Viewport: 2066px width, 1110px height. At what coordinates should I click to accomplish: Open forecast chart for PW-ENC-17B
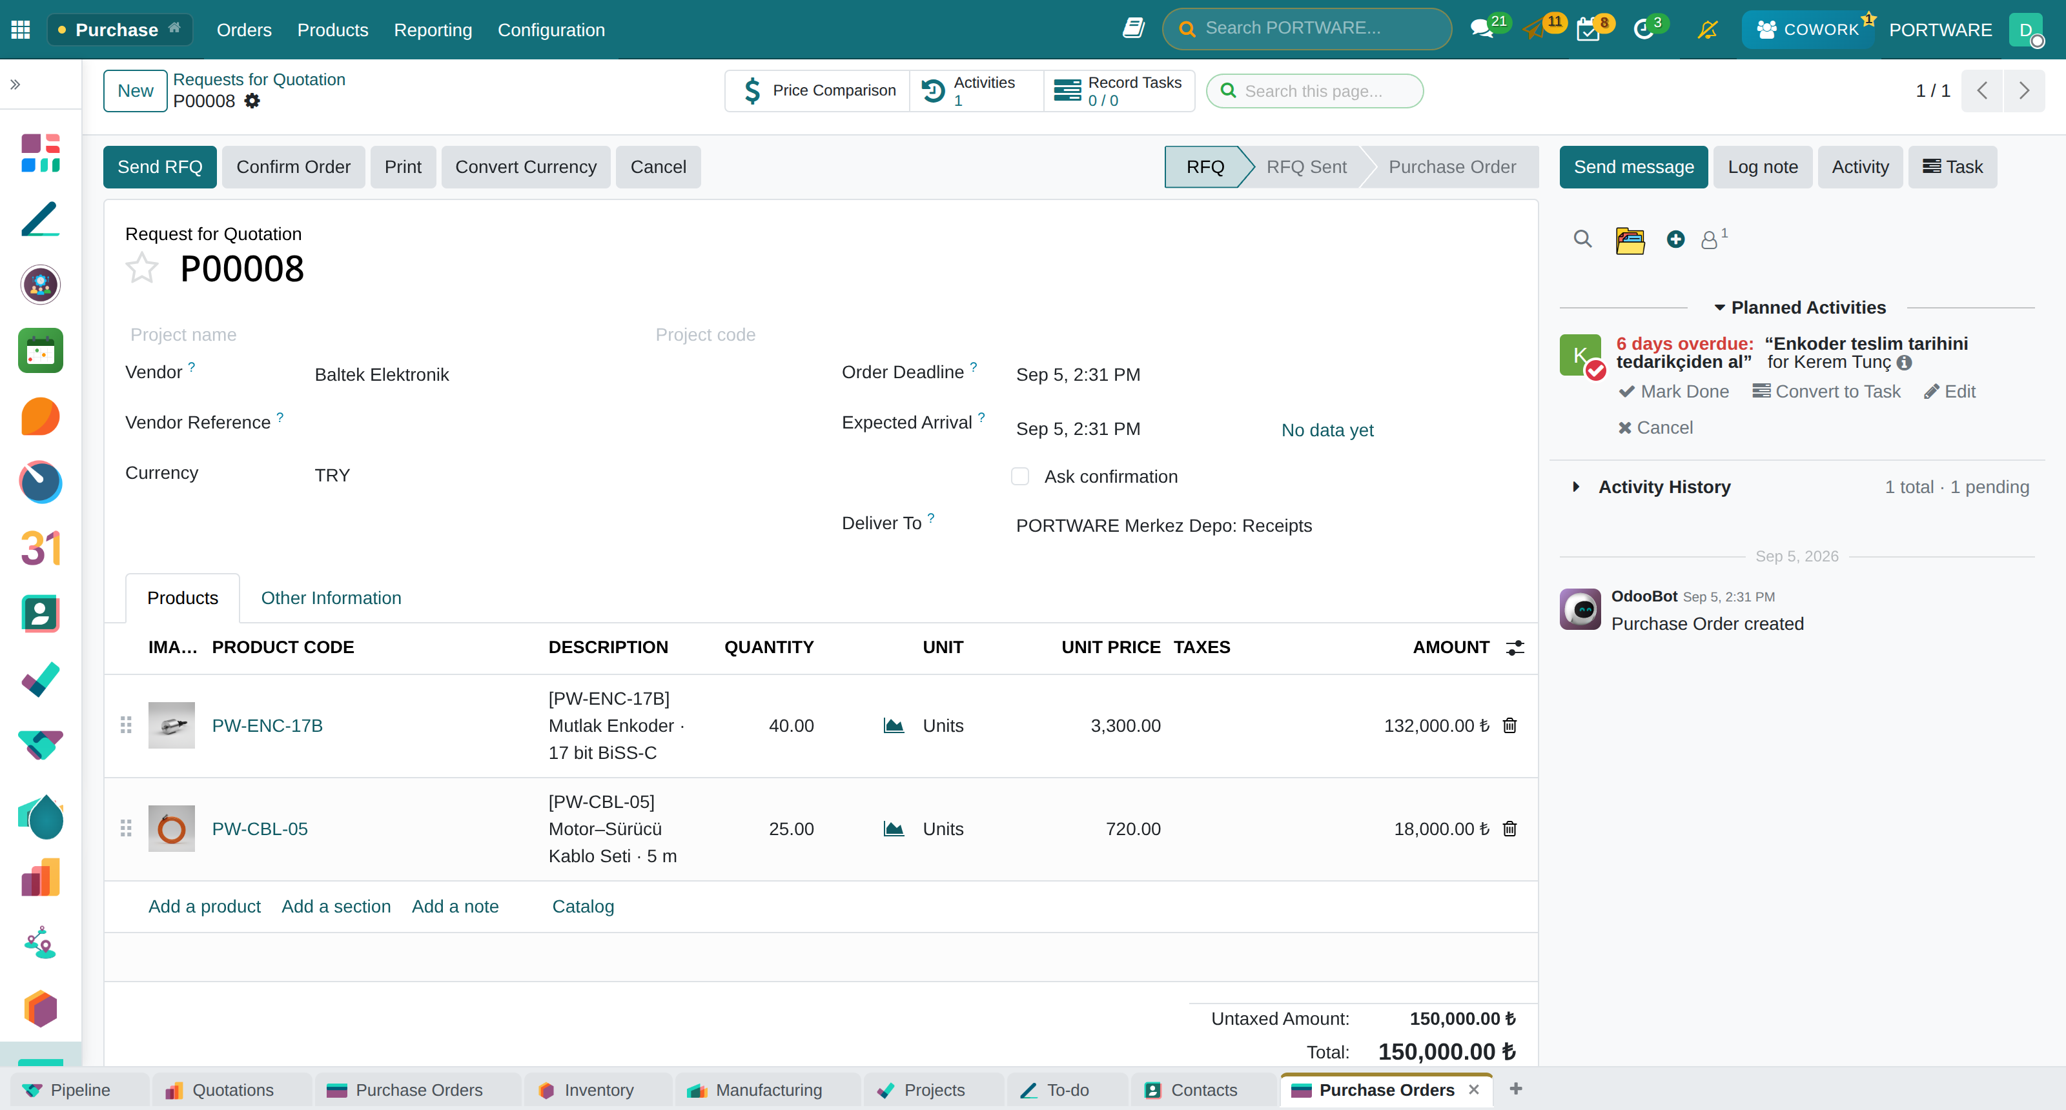pos(894,725)
